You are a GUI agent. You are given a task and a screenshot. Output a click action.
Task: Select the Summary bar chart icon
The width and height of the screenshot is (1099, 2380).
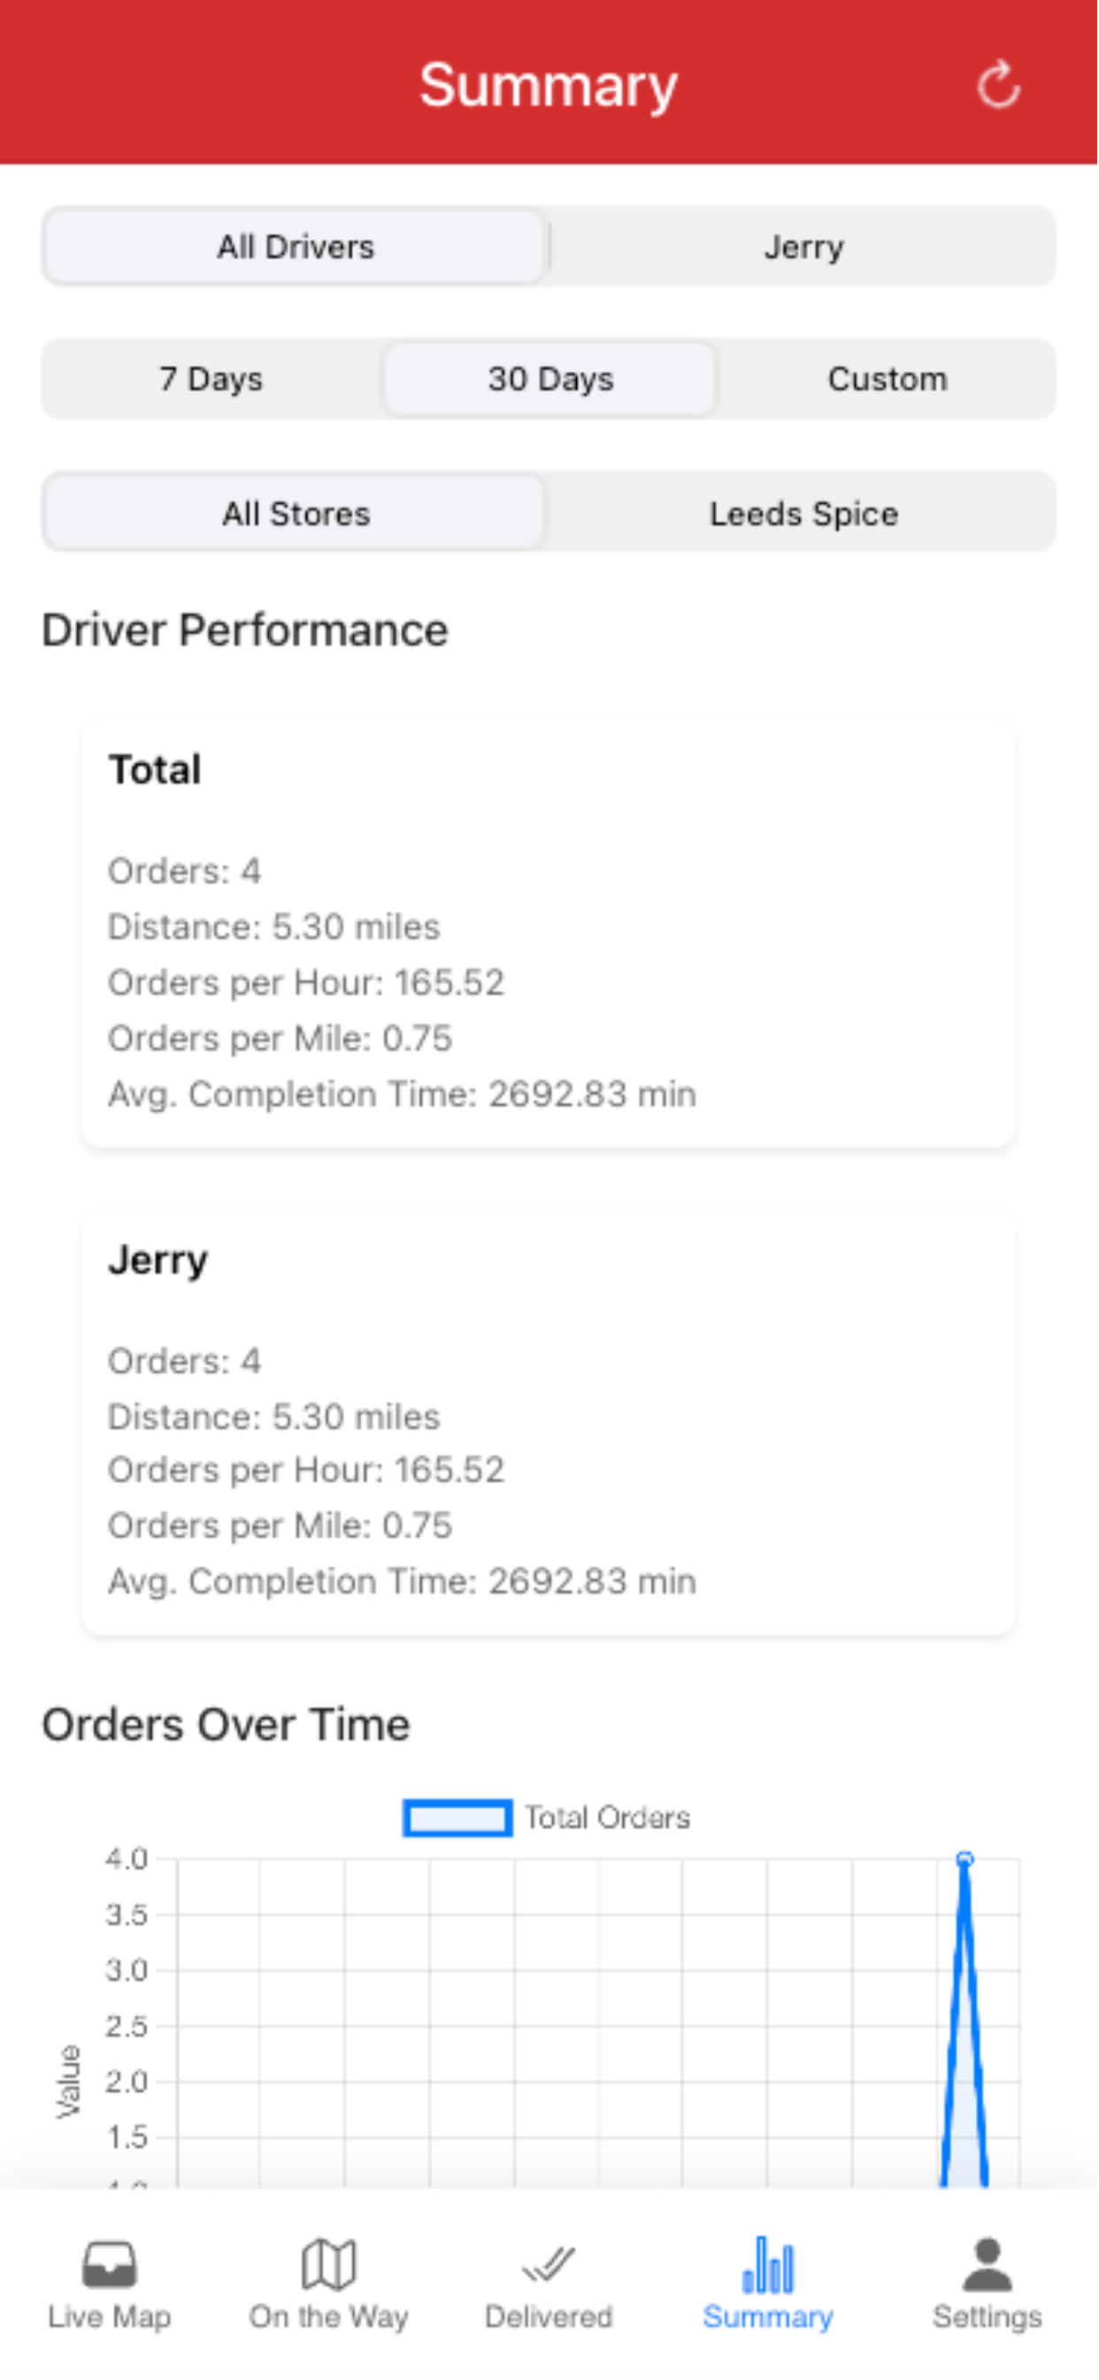click(768, 2265)
